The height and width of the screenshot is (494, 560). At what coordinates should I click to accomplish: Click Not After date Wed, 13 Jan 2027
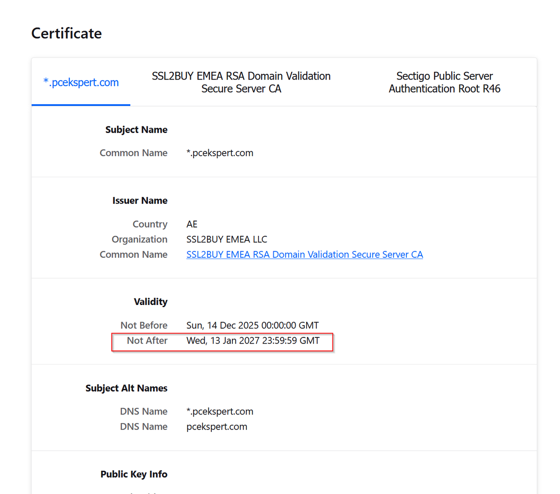[253, 340]
